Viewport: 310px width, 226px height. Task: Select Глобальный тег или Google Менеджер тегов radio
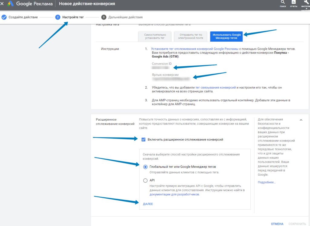[145, 167]
